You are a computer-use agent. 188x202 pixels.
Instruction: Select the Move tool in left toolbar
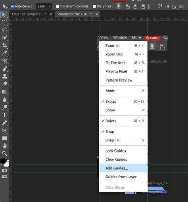coord(5,15)
